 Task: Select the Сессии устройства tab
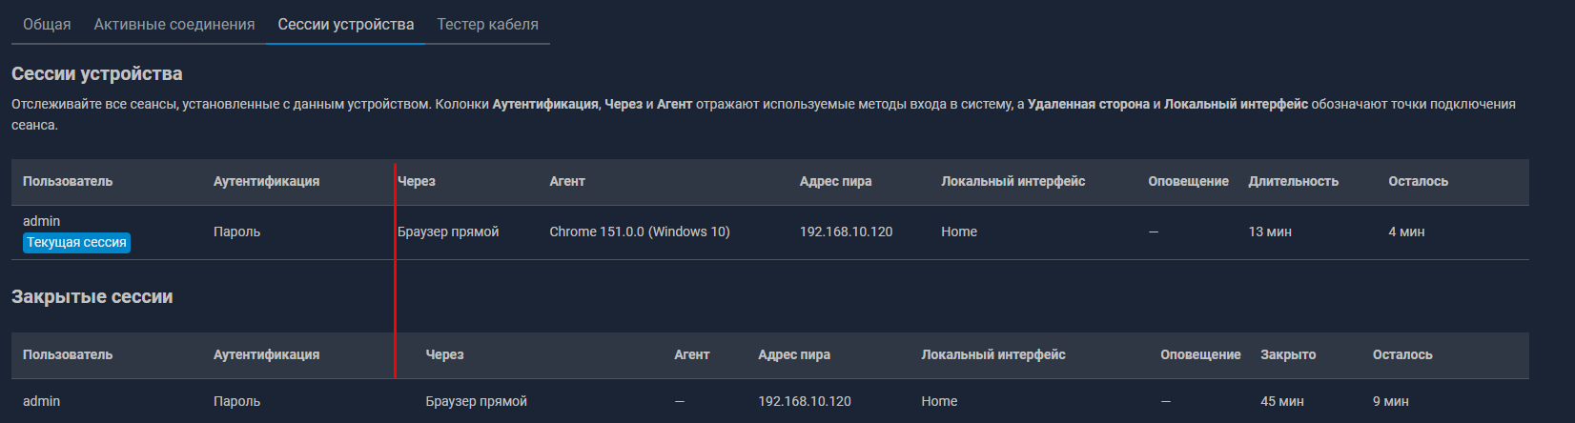[346, 24]
